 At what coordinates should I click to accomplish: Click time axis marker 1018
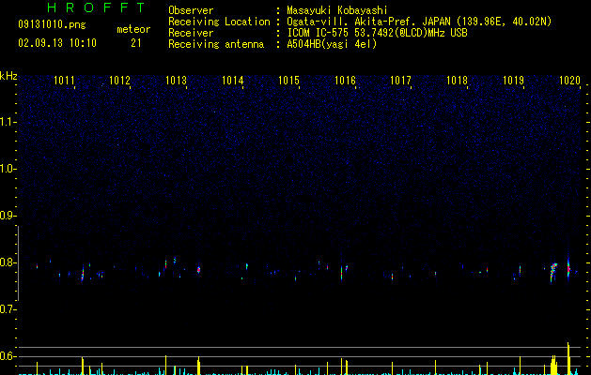(457, 81)
